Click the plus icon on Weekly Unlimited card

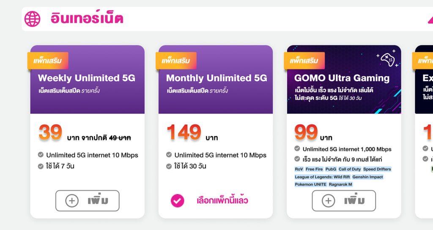pos(72,201)
